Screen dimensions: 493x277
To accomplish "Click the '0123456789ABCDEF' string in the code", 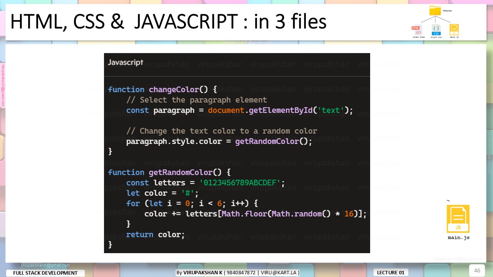I will pyautogui.click(x=240, y=183).
